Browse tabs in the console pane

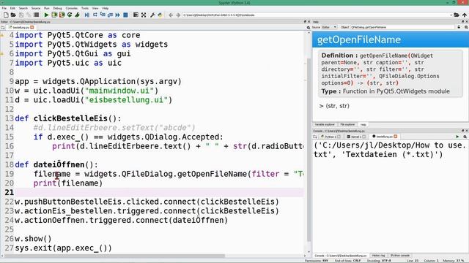[x=315, y=137]
